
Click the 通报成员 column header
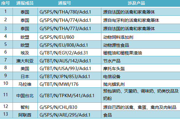(x=25, y=3)
